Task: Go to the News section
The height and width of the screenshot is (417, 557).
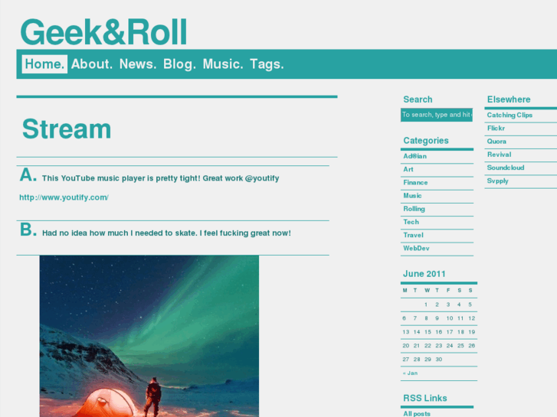Action: point(138,64)
